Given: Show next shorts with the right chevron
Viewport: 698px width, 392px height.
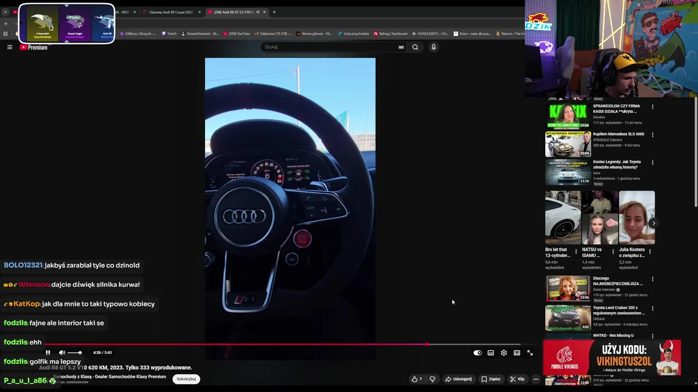Looking at the screenshot, I should (x=653, y=223).
